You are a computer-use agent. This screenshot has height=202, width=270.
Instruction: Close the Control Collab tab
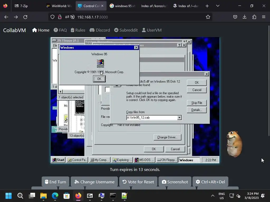click(102, 6)
